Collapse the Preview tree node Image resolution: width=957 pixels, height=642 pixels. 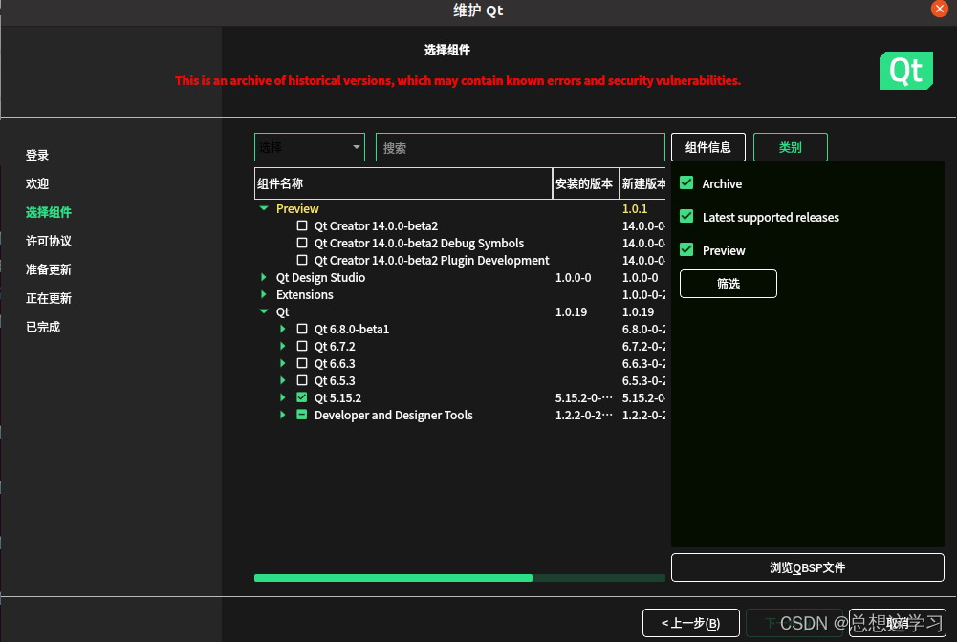tap(264, 208)
